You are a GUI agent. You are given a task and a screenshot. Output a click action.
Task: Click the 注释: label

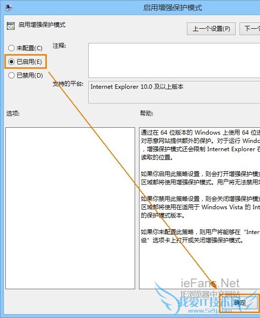[x=59, y=46]
